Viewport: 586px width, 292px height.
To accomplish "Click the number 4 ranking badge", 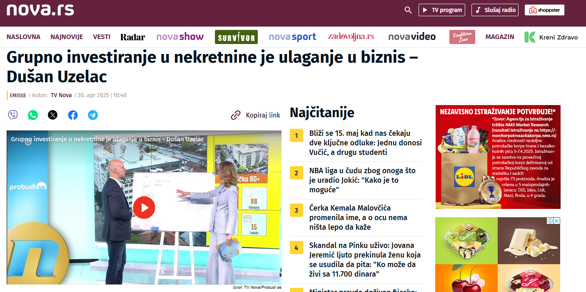I will click(x=297, y=248).
